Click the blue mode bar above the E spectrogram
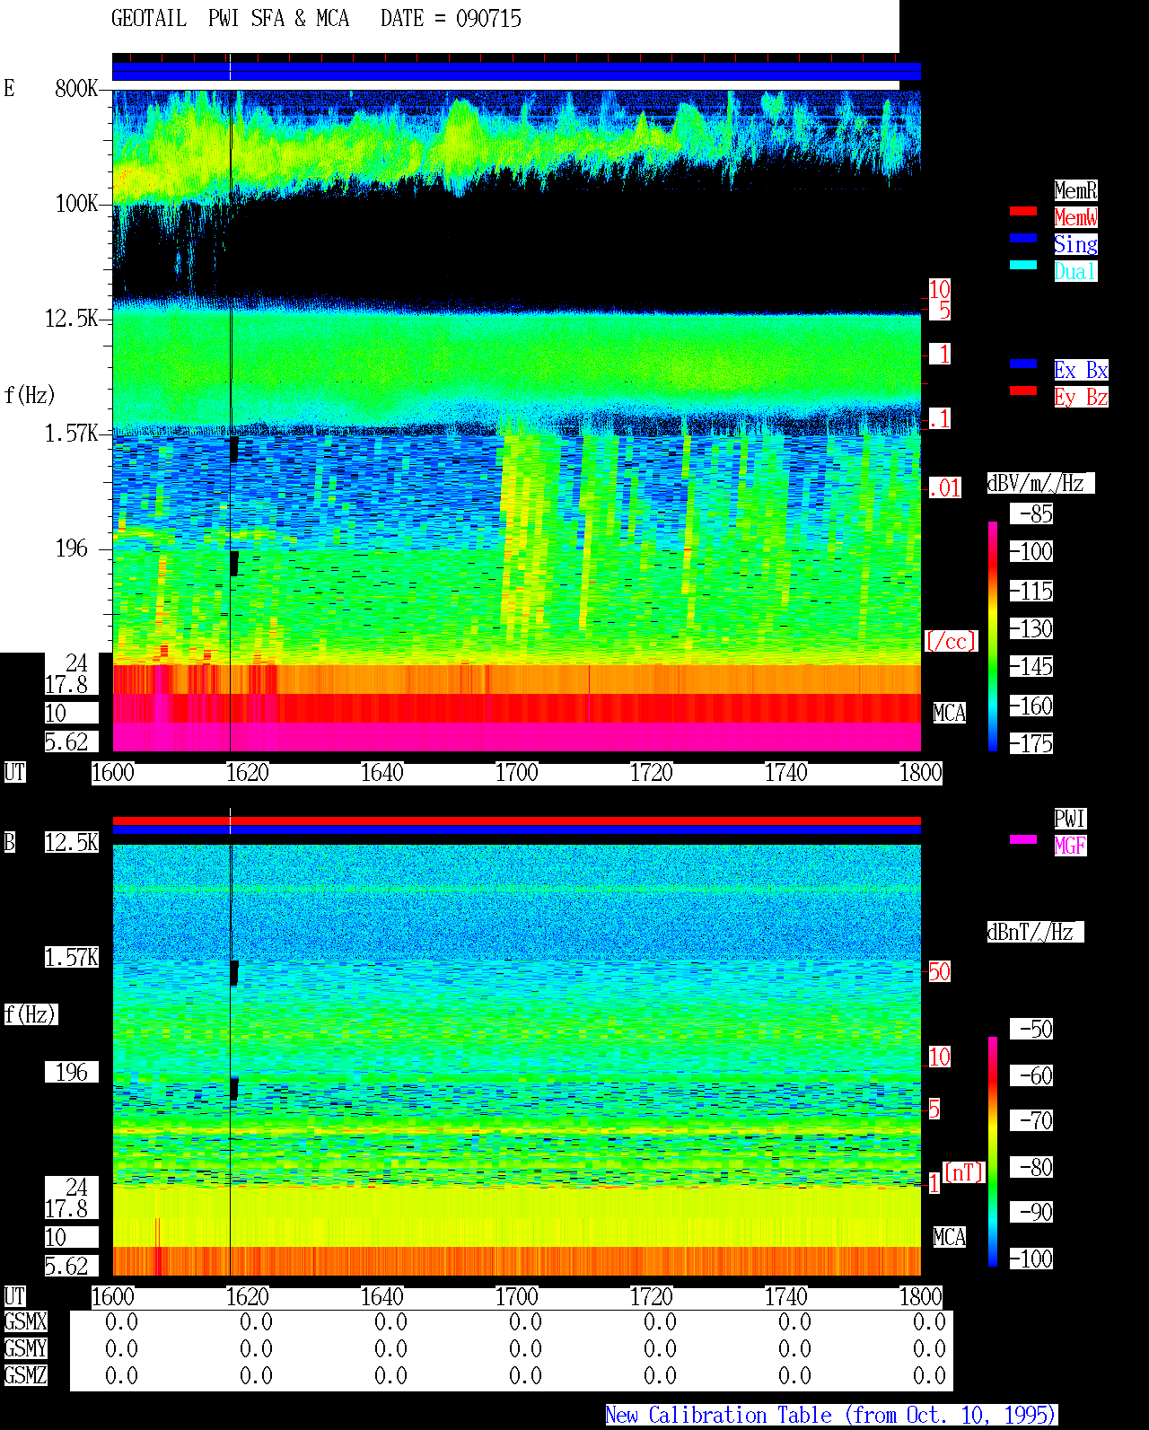 pyautogui.click(x=516, y=71)
